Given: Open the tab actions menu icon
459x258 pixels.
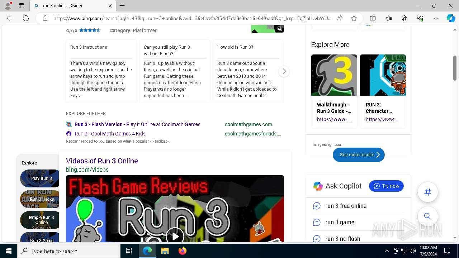Looking at the screenshot, I should [x=22, y=6].
